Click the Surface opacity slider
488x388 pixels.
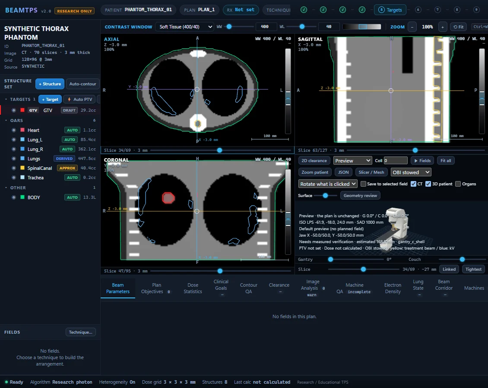click(x=326, y=195)
